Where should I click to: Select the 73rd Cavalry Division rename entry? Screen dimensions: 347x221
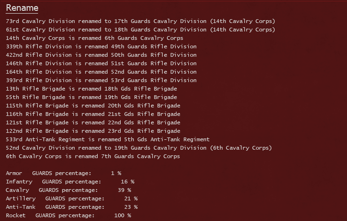point(140,21)
